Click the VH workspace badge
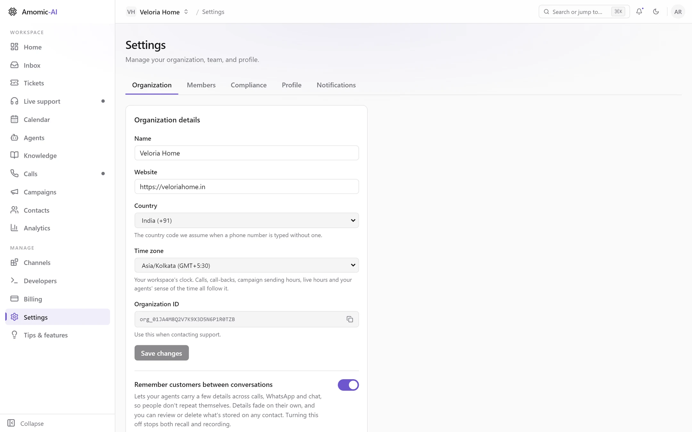 [x=131, y=12]
